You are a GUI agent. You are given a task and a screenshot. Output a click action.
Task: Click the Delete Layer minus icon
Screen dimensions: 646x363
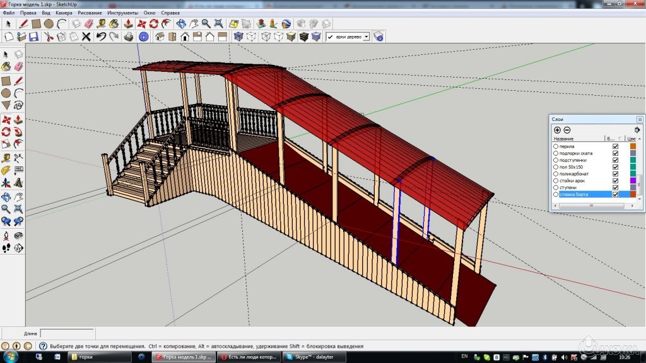tap(567, 130)
